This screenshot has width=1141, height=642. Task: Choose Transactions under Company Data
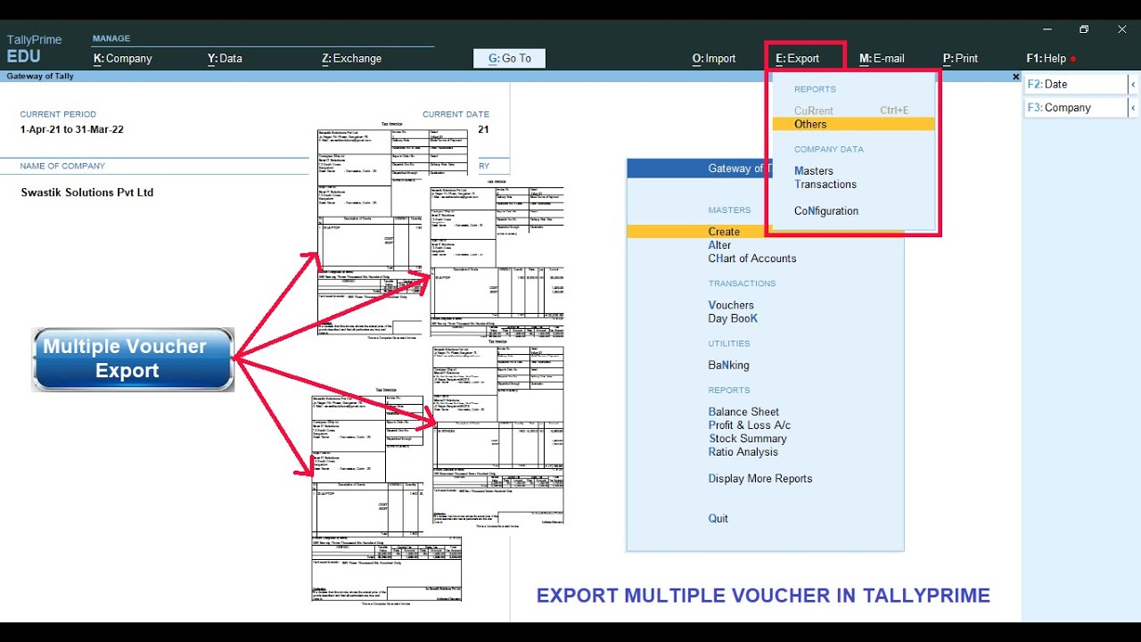pos(825,185)
